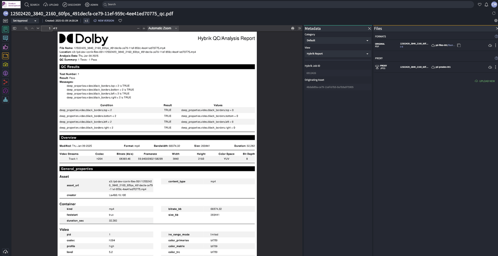Open the View Hybrik Report dropdown
Image resolution: width=498 pixels, height=256 pixels.
tap(338, 54)
